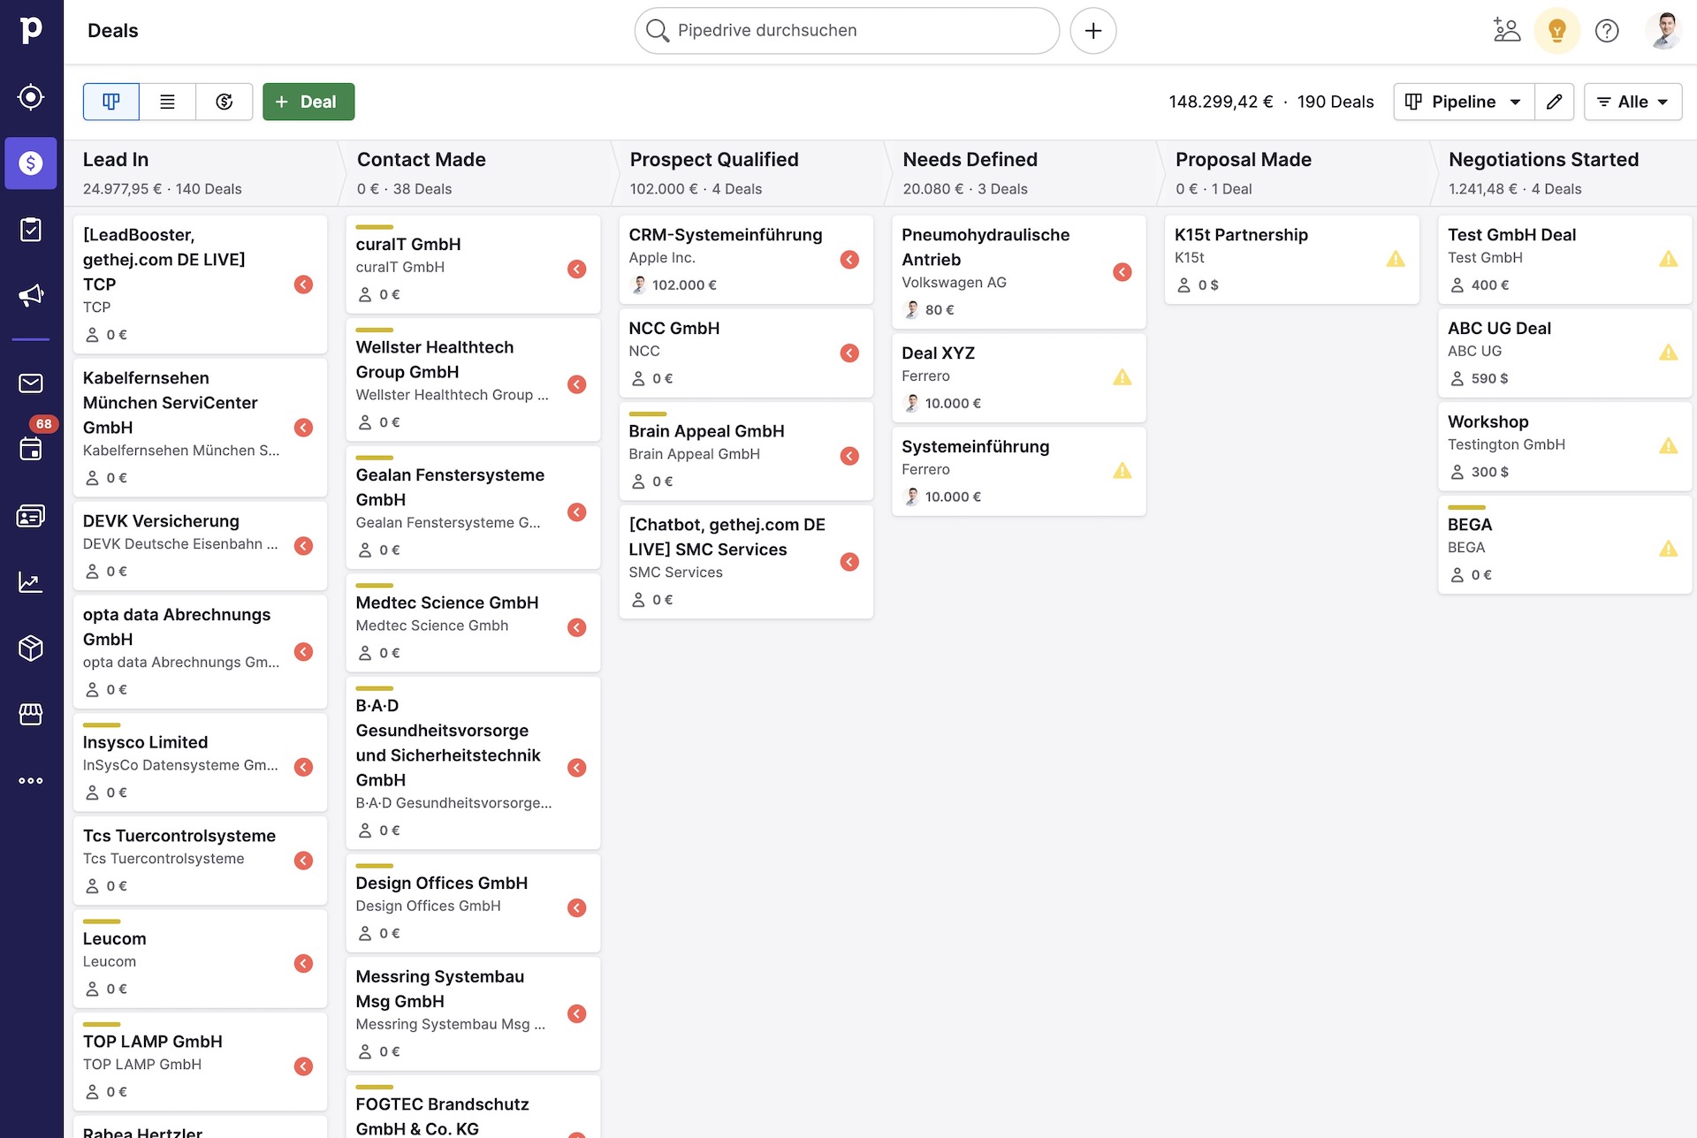Open Mail envelope icon in sidebar
Image resolution: width=1697 pixels, height=1138 pixels.
(31, 383)
